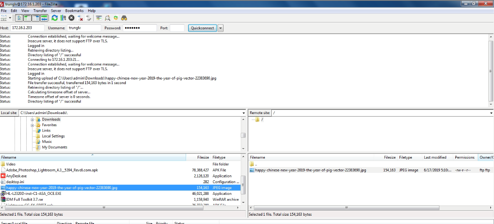The image size is (494, 224).
Task: Toggle the remote directory tree view
Action: click(36, 18)
